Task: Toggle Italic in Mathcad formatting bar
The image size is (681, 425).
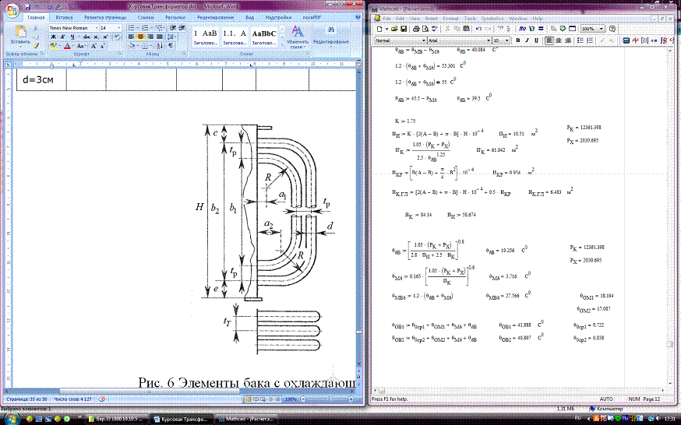Action: click(527, 40)
